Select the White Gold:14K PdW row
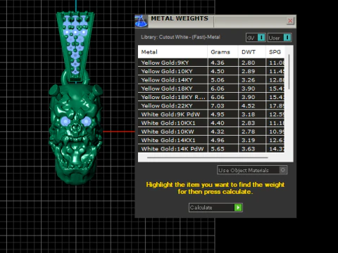The height and width of the screenshot is (253, 338). (x=211, y=149)
